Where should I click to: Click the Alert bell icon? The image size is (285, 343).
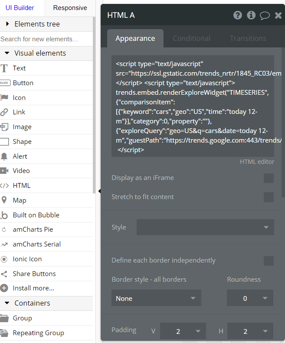pyautogui.click(x=4, y=157)
